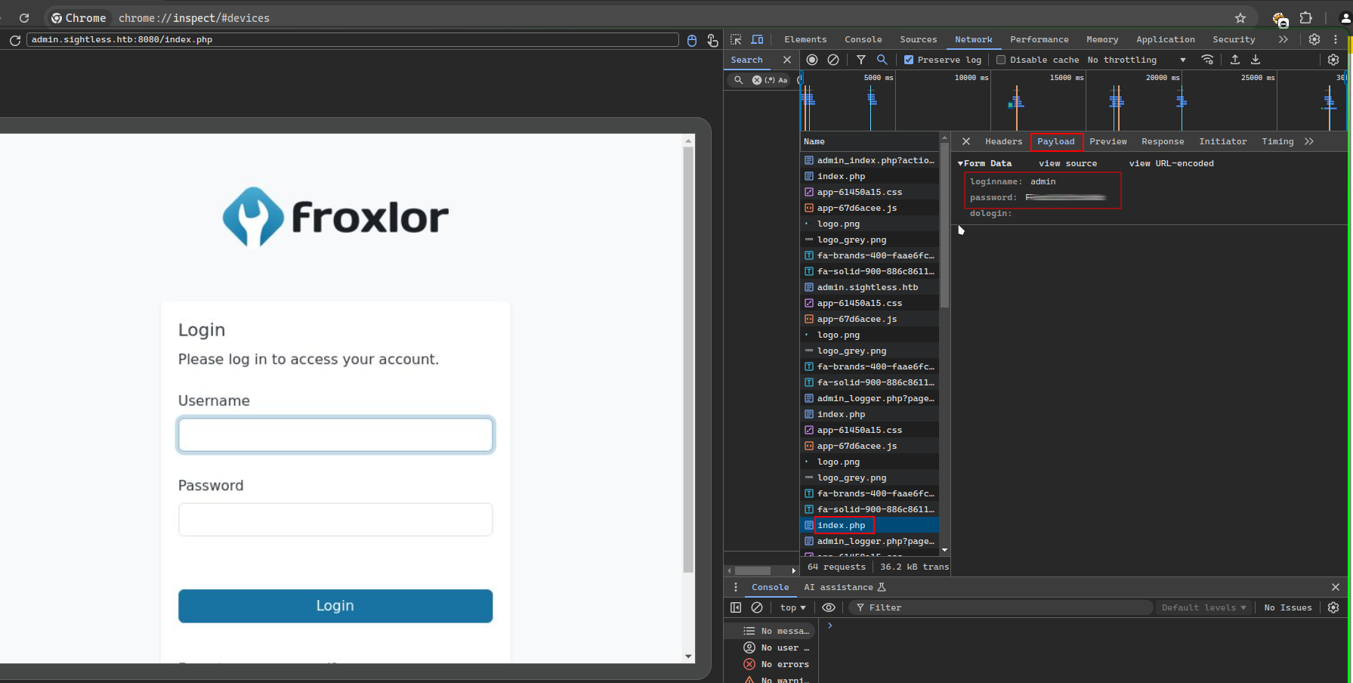Import HAR file with upload arrow
Screen dimensions: 1353x683
point(1235,60)
